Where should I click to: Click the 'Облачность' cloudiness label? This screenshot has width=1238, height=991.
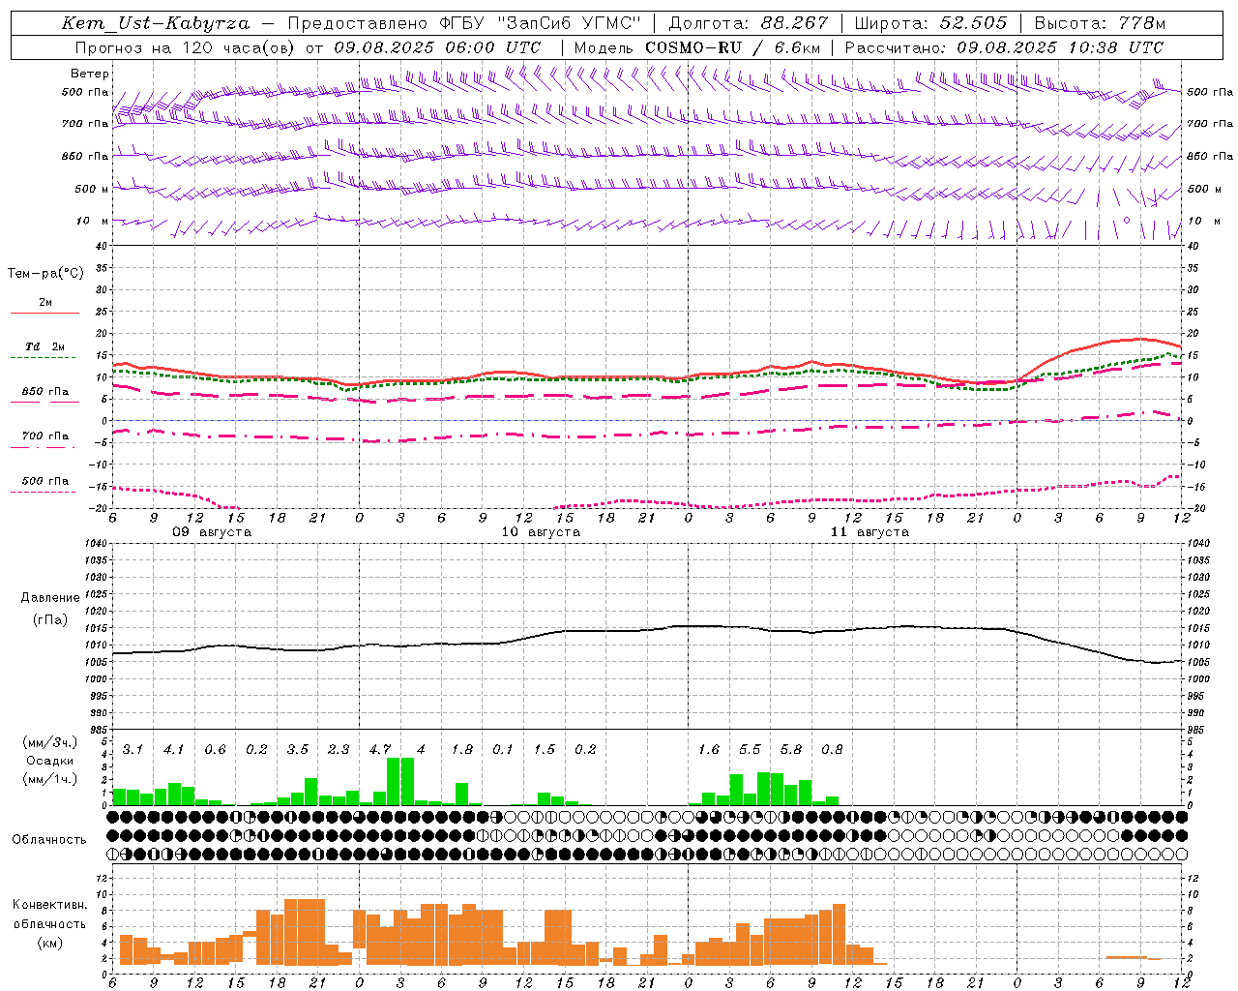[x=49, y=840]
